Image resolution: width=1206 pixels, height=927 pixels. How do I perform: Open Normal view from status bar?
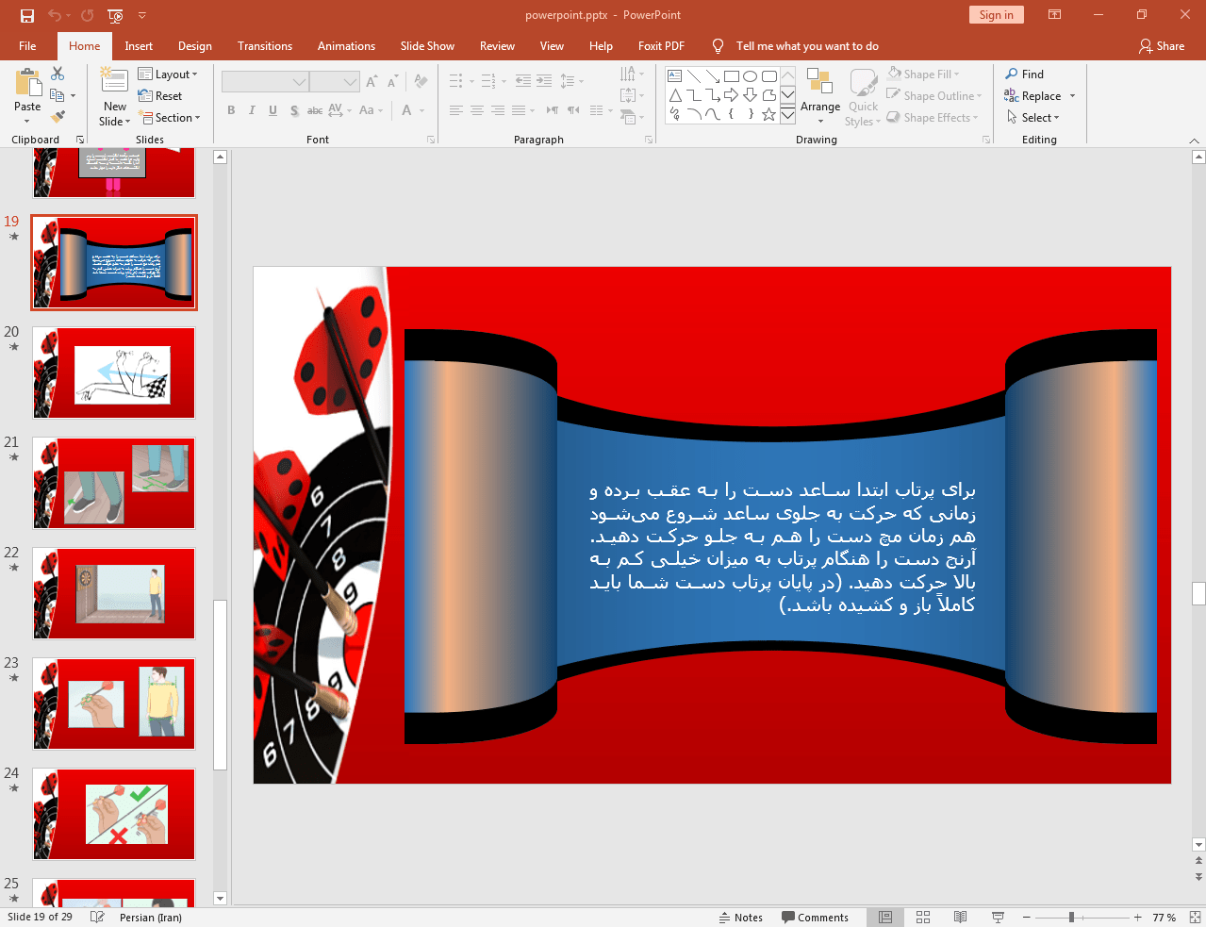885,917
